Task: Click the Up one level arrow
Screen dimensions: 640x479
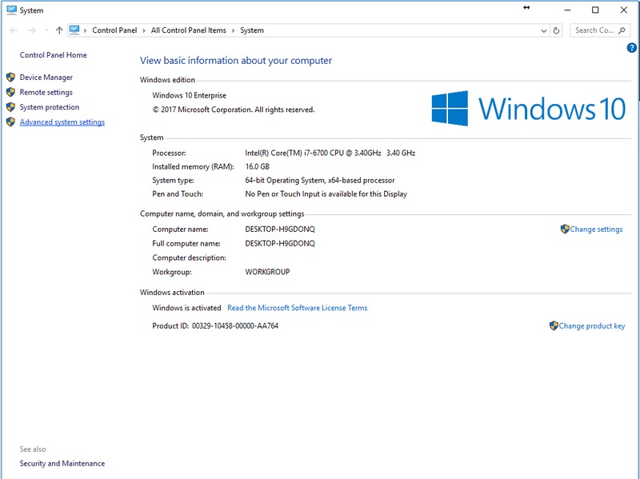Action: (58, 30)
